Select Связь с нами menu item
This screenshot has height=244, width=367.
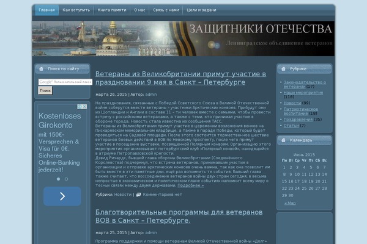166,10
